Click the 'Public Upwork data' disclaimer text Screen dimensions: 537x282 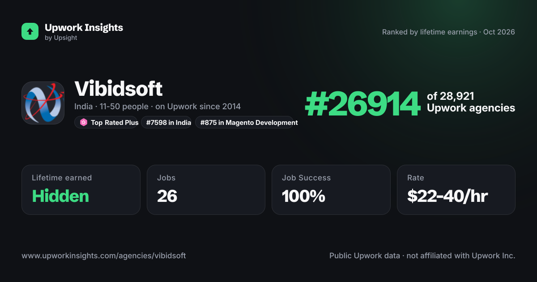(x=422, y=256)
